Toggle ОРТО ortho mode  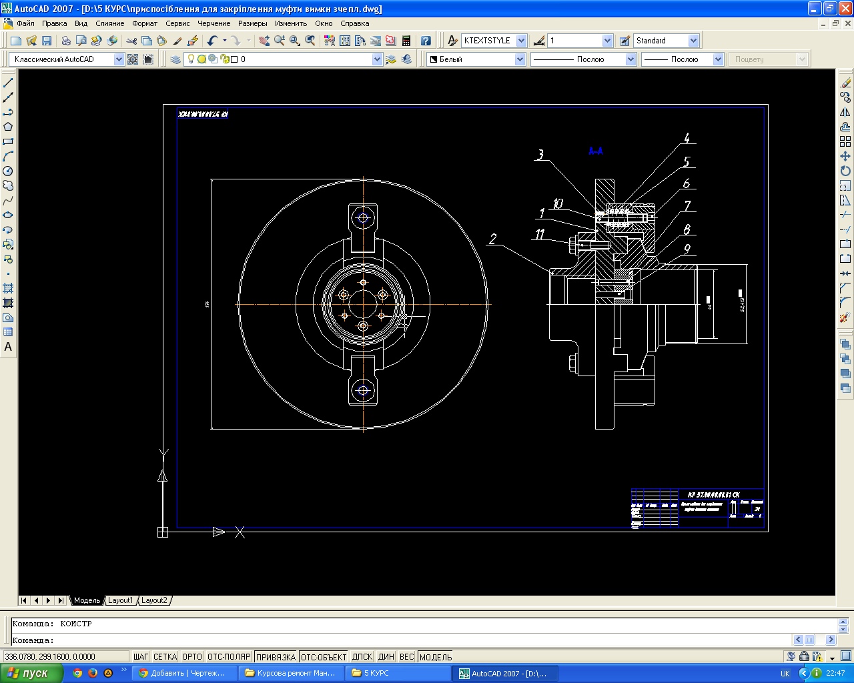pyautogui.click(x=192, y=657)
